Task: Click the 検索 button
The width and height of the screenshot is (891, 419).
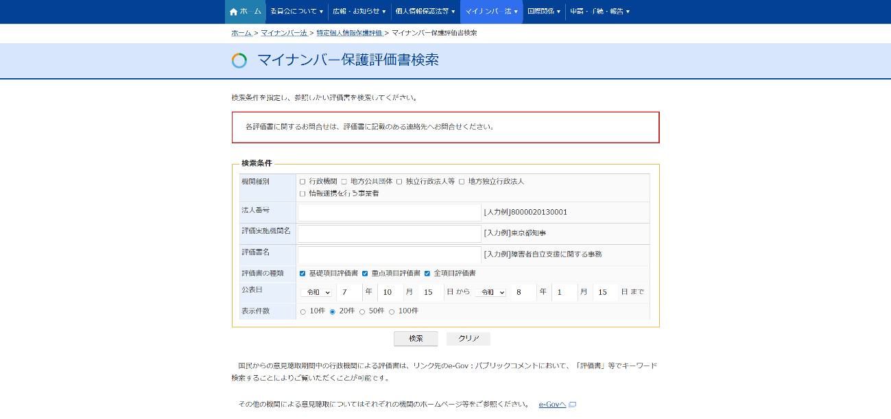Action: (416, 338)
